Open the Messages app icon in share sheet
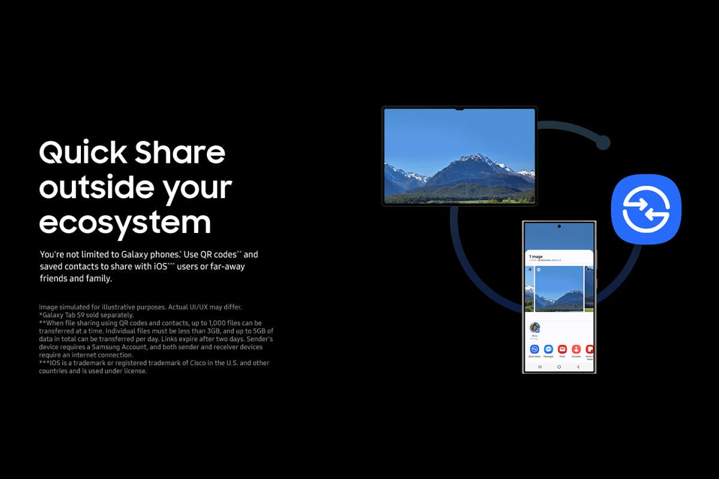Viewport: 719px width, 479px height. 548,348
